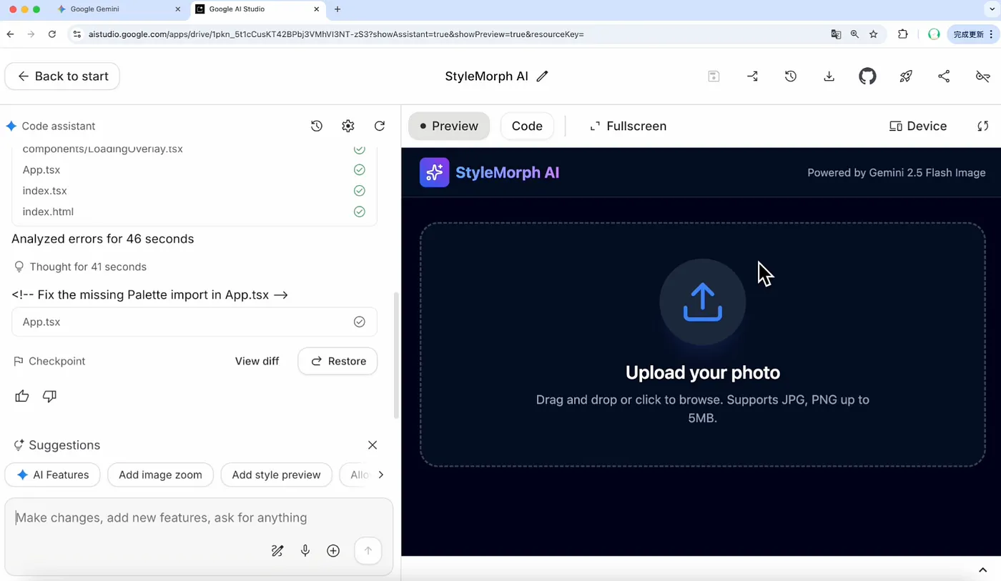Click the pencil icon beside StyleMorph AI

click(x=542, y=76)
